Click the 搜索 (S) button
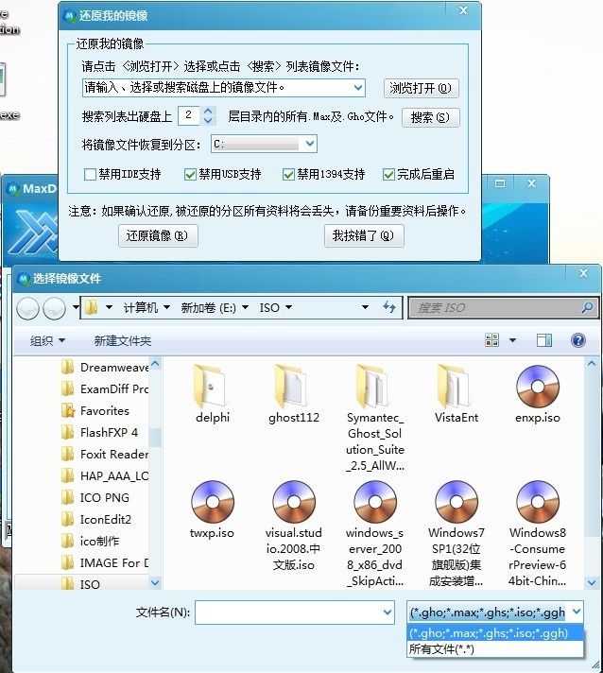 [430, 117]
